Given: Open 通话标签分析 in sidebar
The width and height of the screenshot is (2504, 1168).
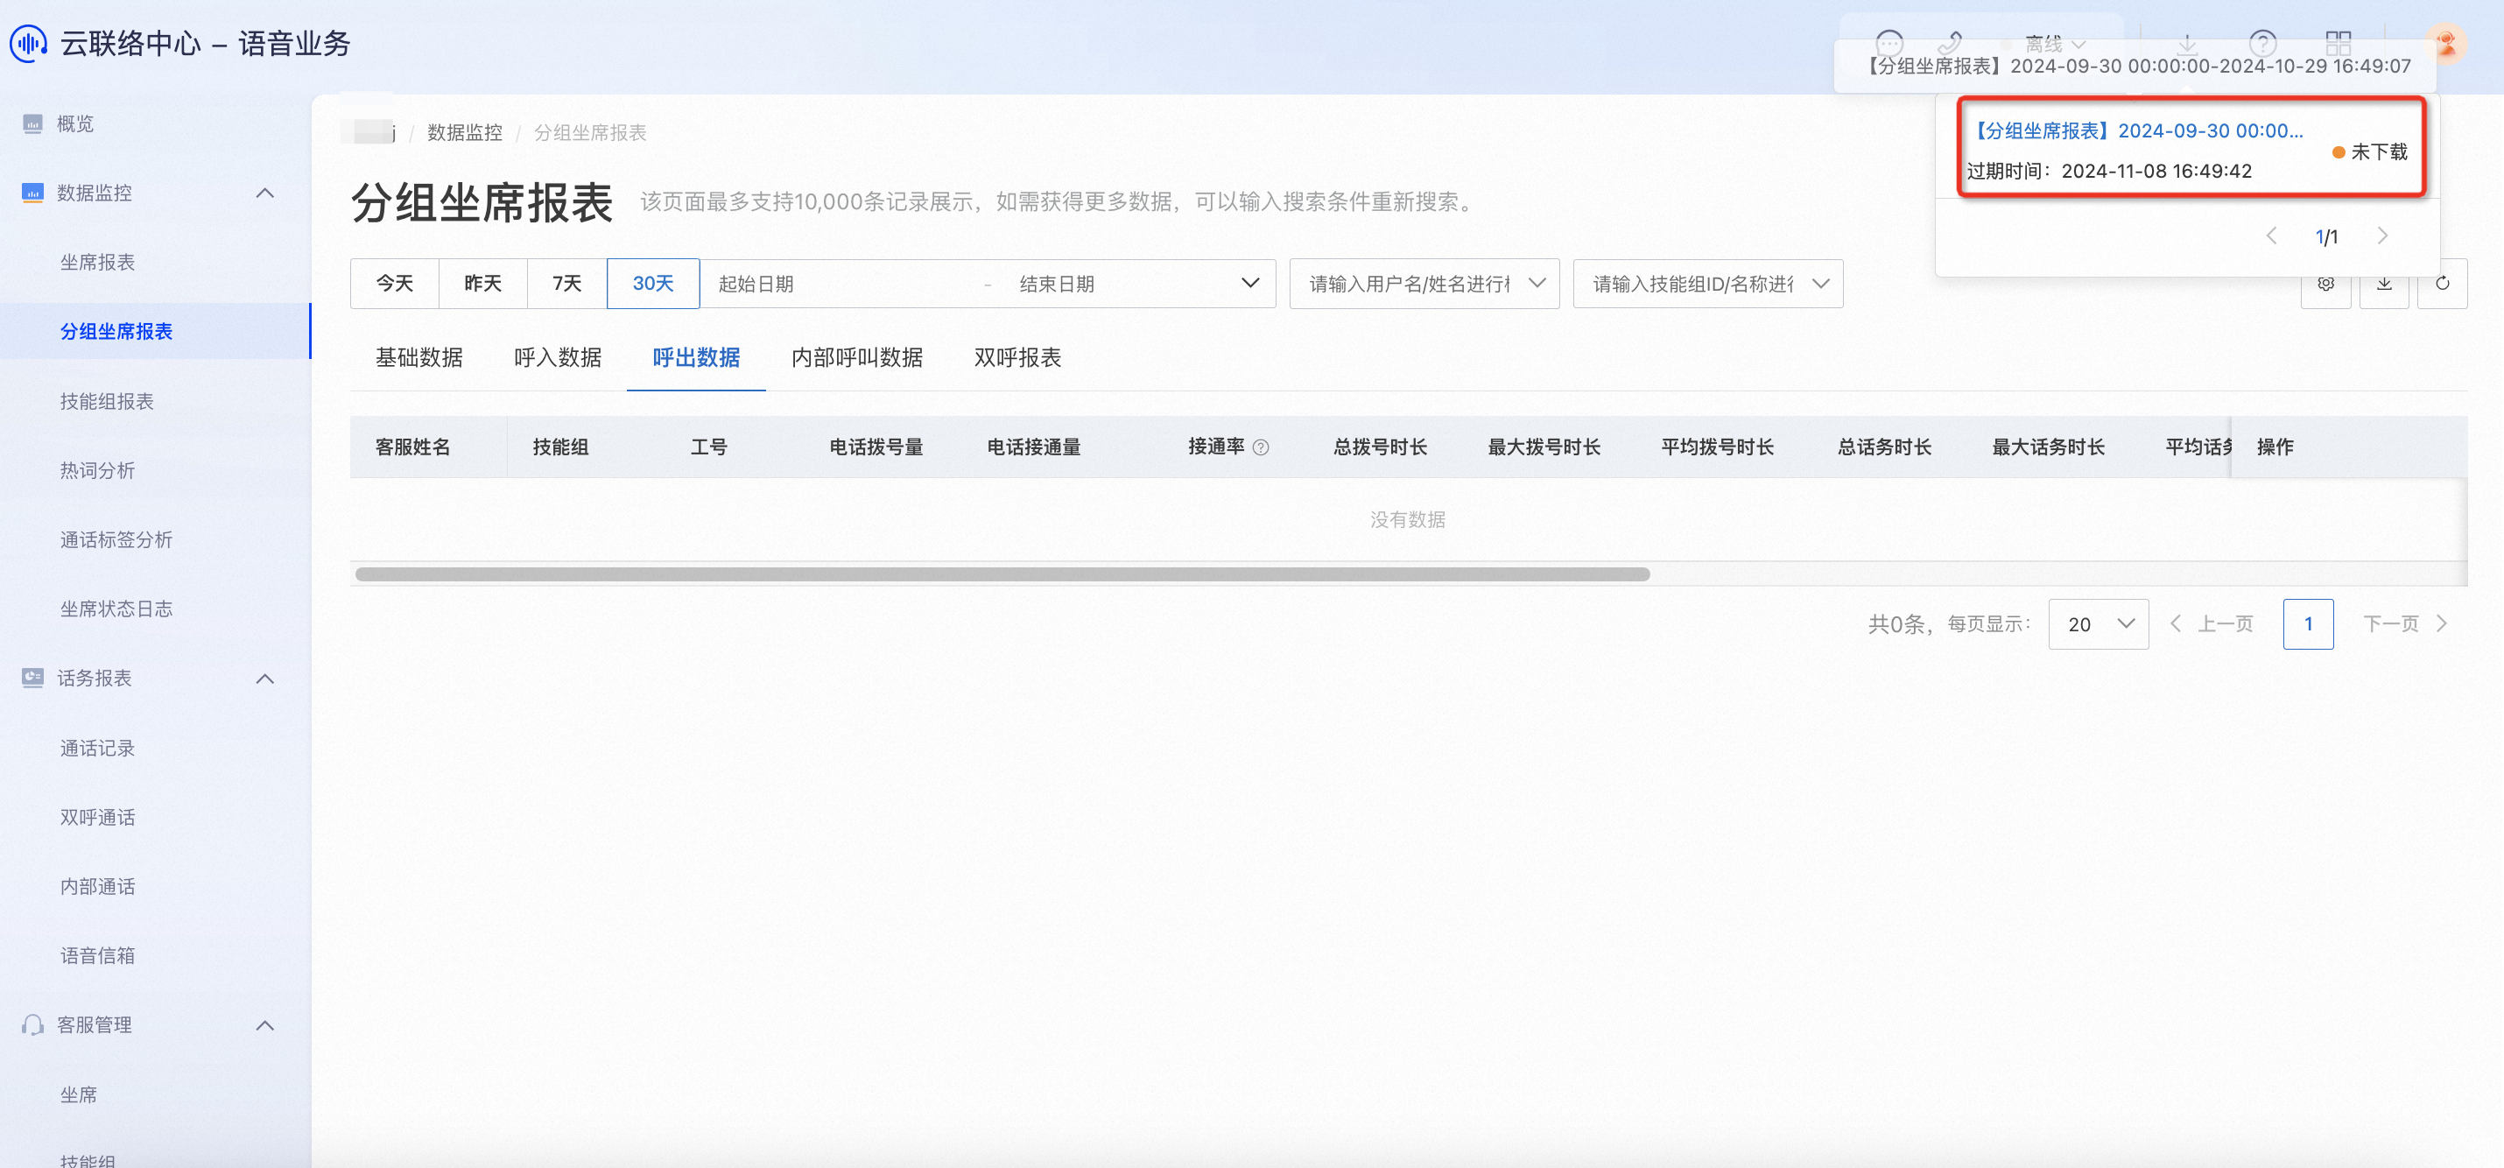Looking at the screenshot, I should coord(116,539).
